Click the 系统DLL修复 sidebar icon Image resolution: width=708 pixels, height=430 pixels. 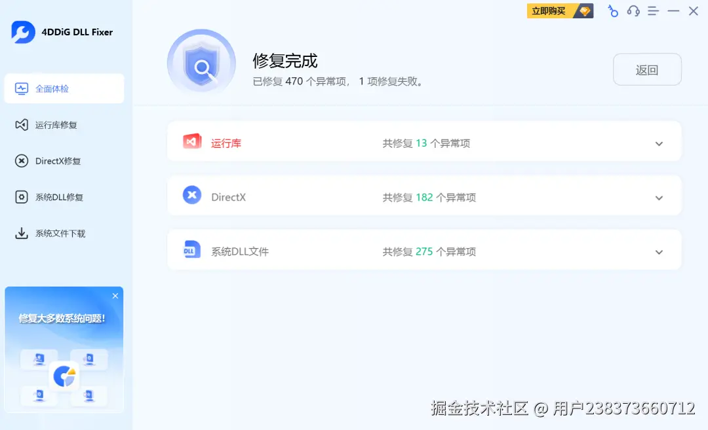[21, 197]
